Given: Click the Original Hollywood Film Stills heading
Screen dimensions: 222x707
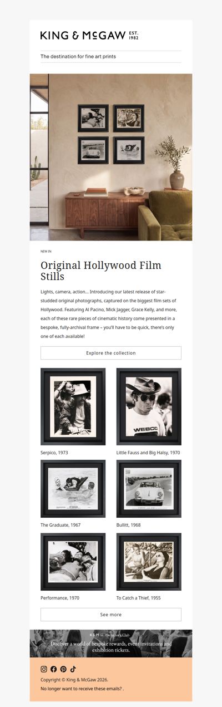Looking at the screenshot, I should [101, 271].
